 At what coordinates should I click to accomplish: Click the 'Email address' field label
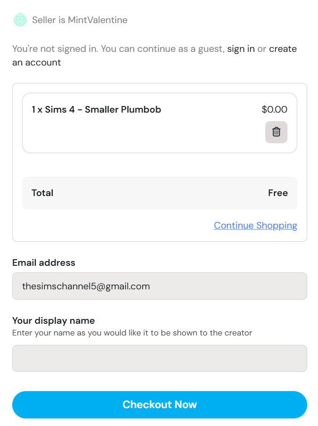pyautogui.click(x=44, y=262)
